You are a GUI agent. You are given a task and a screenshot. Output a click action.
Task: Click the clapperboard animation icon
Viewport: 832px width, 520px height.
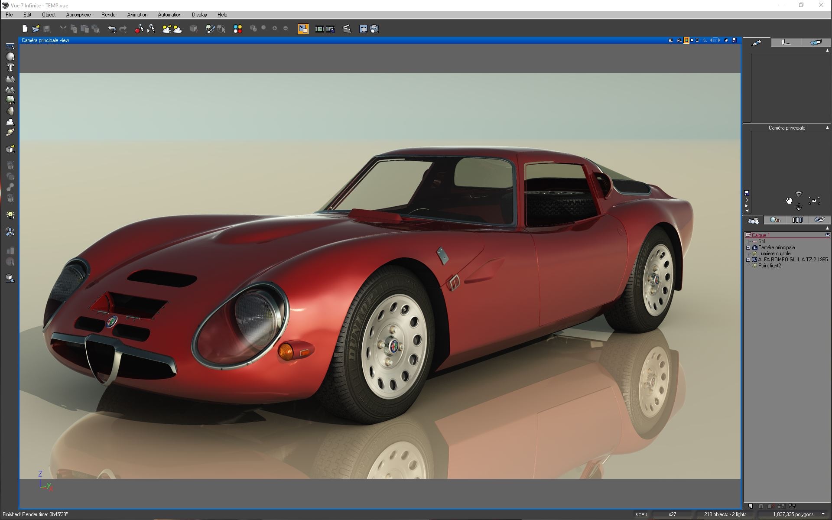point(347,29)
